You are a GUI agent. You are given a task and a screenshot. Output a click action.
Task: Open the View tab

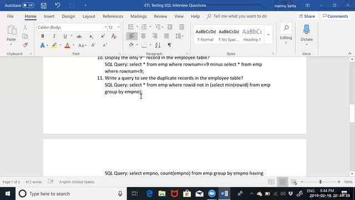pos(179,16)
